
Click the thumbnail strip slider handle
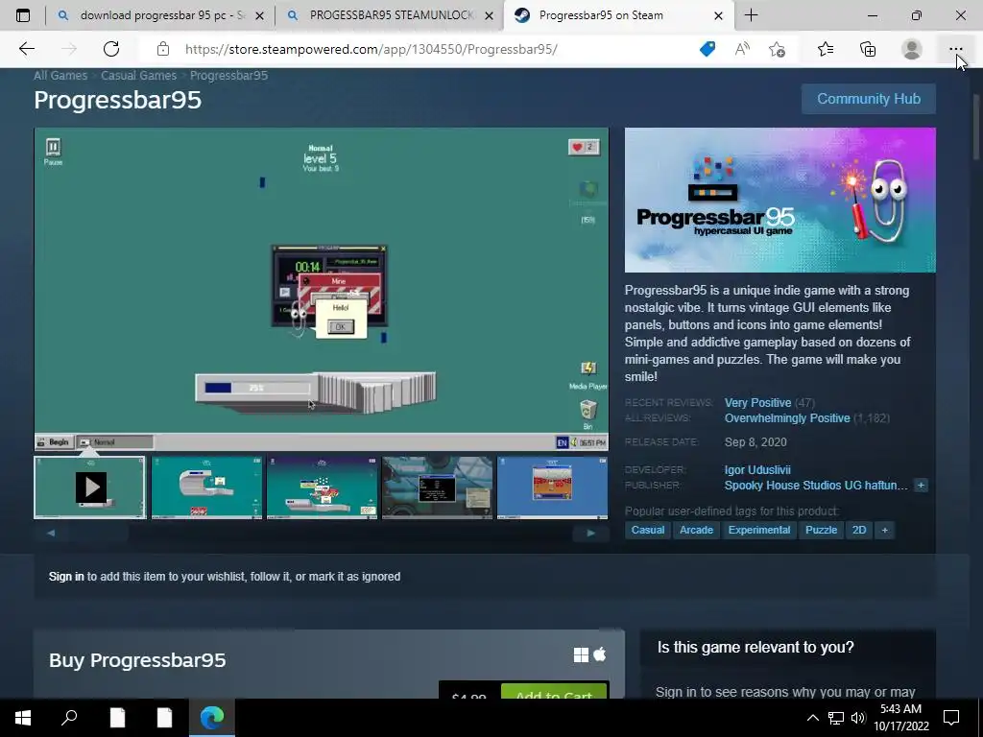point(99,533)
